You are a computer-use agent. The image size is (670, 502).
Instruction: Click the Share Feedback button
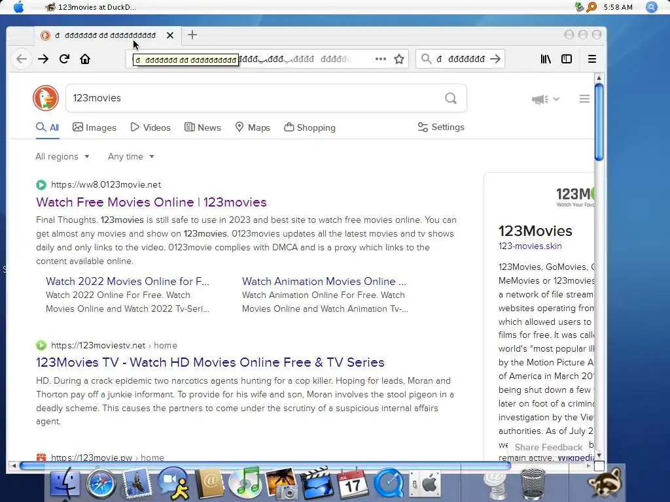549,447
